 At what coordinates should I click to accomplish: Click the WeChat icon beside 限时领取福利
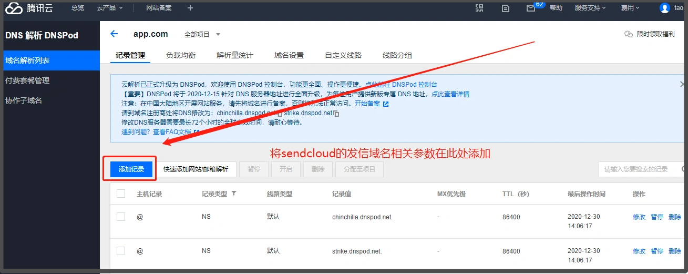click(629, 34)
